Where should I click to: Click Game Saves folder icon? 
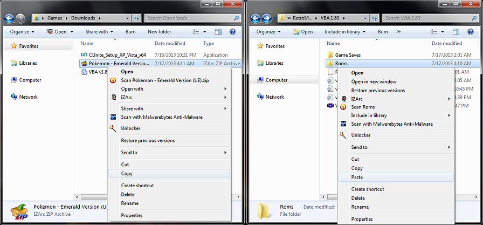point(330,55)
